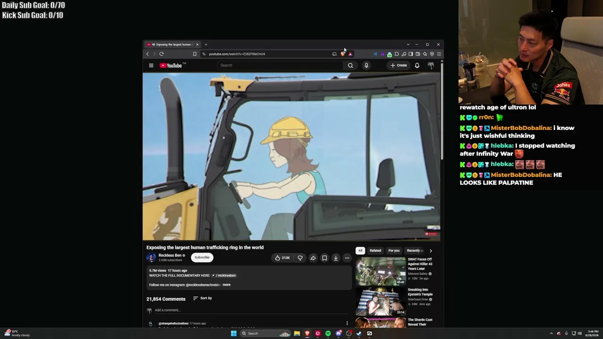Open The Shards Cast Reveal video title
The image size is (603, 339).
pos(420,322)
